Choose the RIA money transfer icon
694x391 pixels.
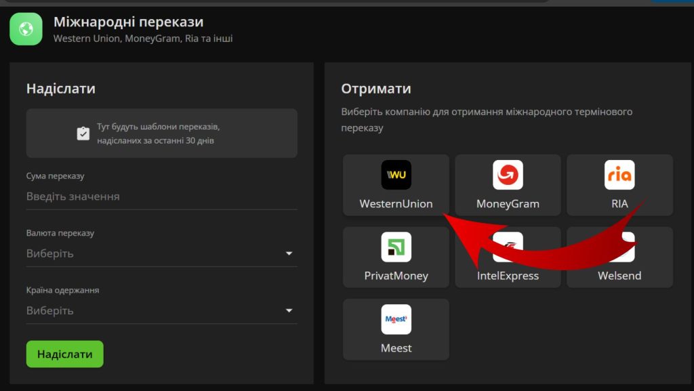[619, 175]
